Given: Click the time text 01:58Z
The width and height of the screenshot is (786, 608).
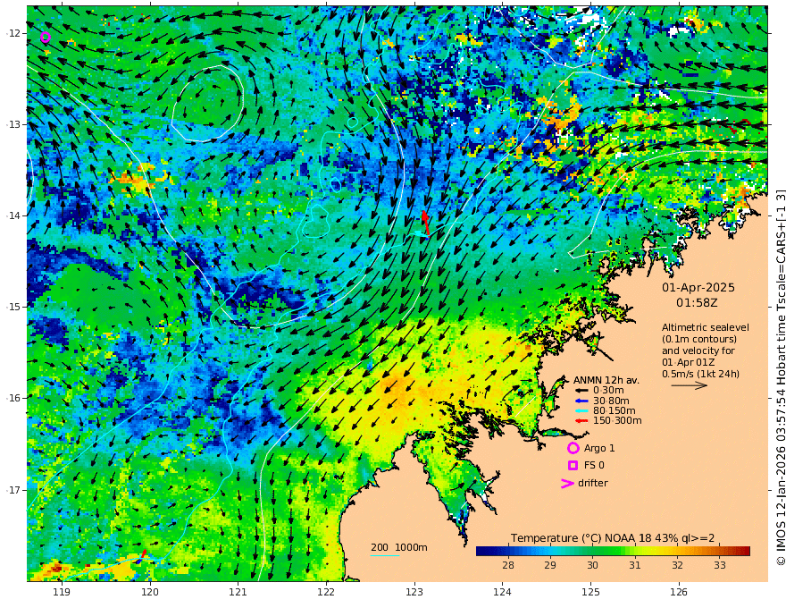Looking at the screenshot, I should 697,303.
